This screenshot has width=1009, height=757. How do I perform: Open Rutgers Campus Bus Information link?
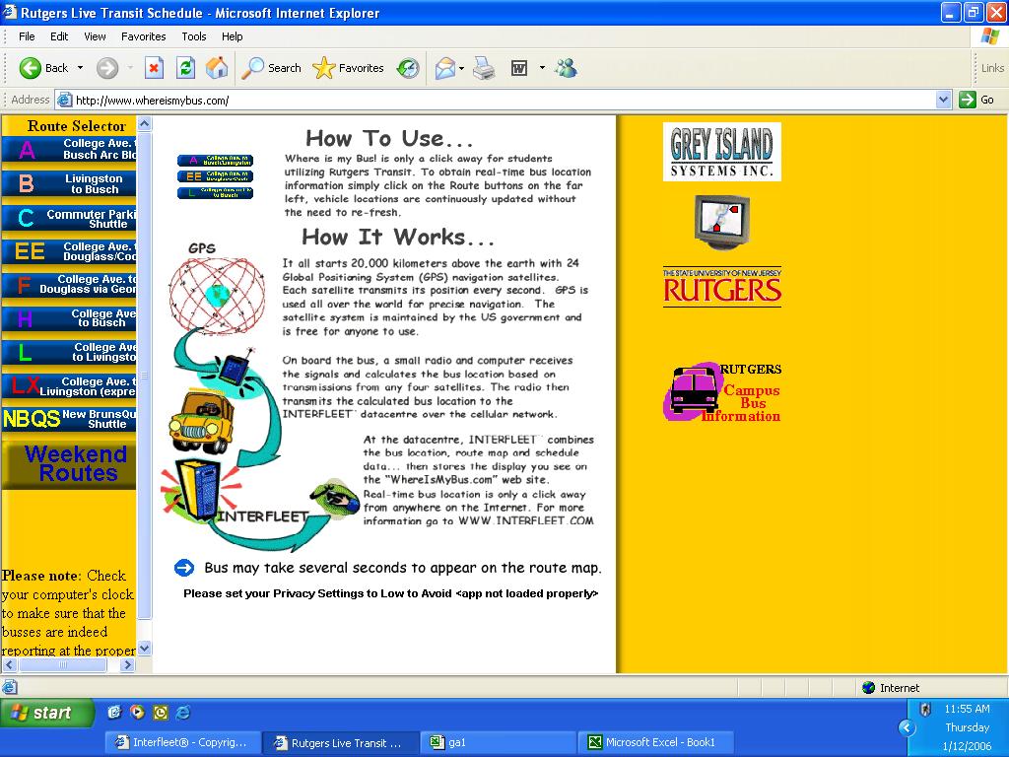(722, 392)
